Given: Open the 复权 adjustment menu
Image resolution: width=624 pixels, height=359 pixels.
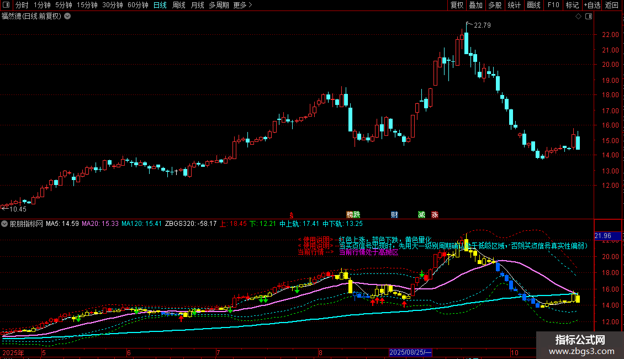Looking at the screenshot, I should [x=457, y=5].
